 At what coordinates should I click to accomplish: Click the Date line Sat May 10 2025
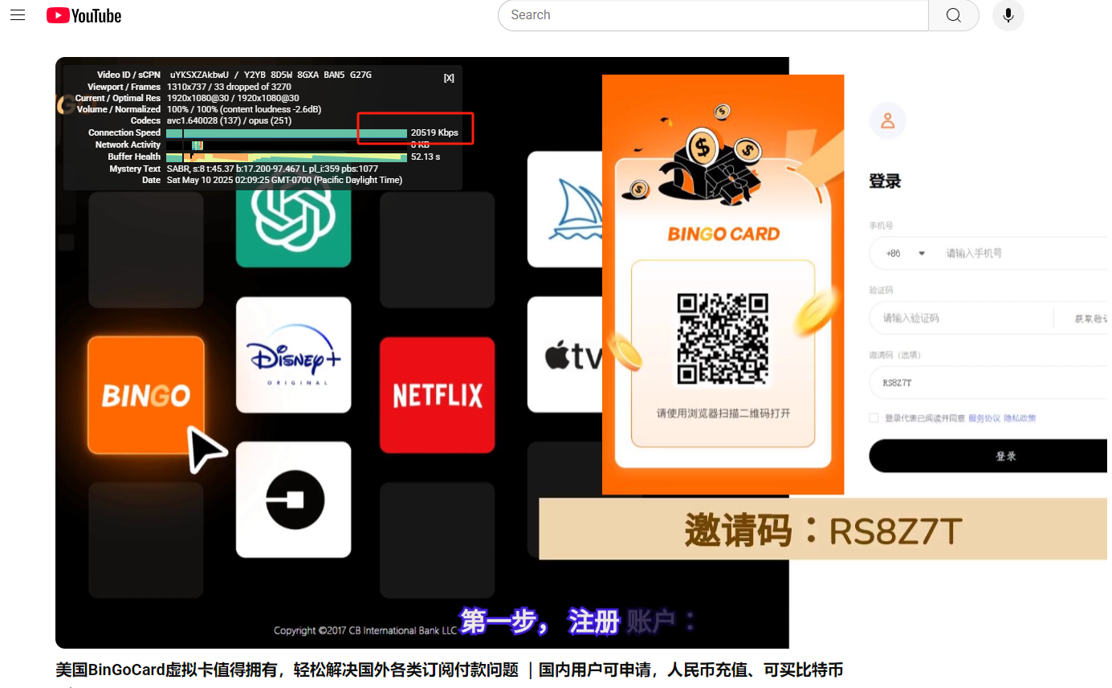[284, 180]
